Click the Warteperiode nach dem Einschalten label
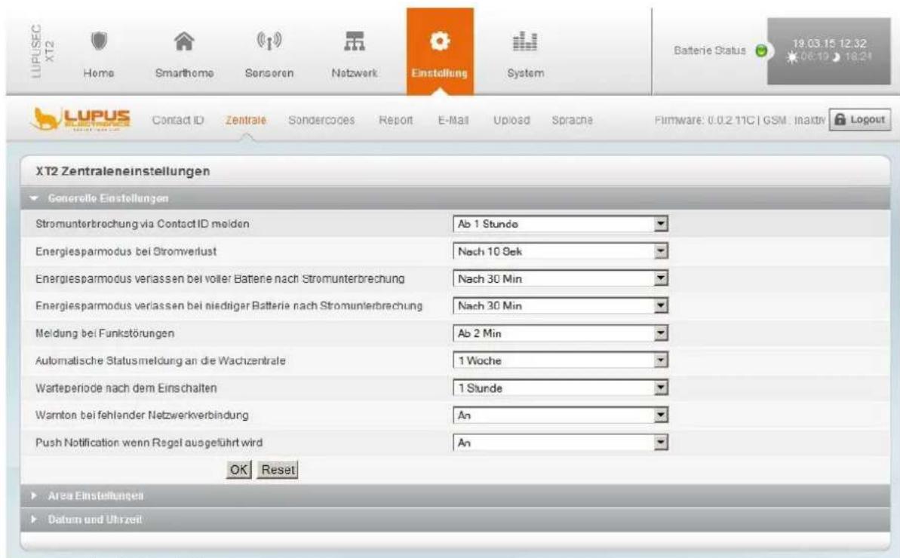This screenshot has width=900, height=558. [126, 388]
